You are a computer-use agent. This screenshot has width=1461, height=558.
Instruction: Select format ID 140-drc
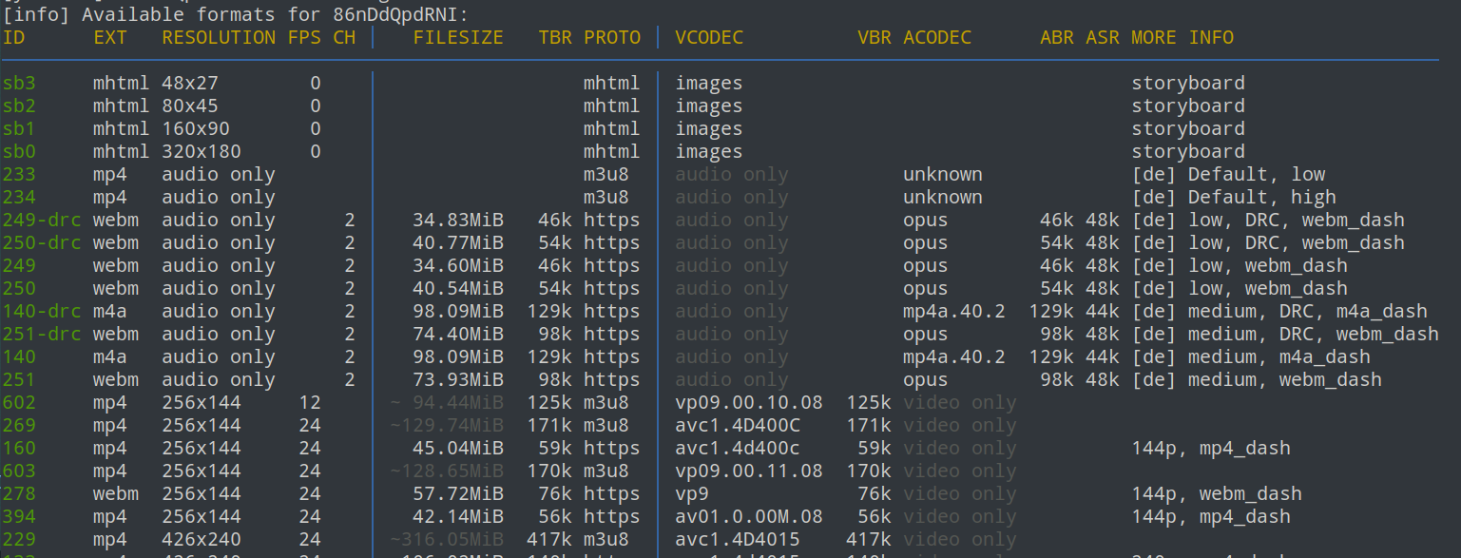(x=42, y=312)
